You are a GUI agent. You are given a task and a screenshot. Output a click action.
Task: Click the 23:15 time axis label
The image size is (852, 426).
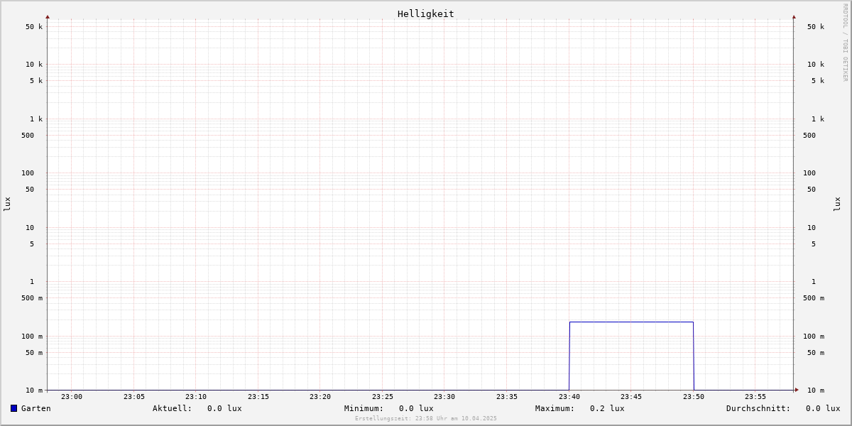point(258,397)
